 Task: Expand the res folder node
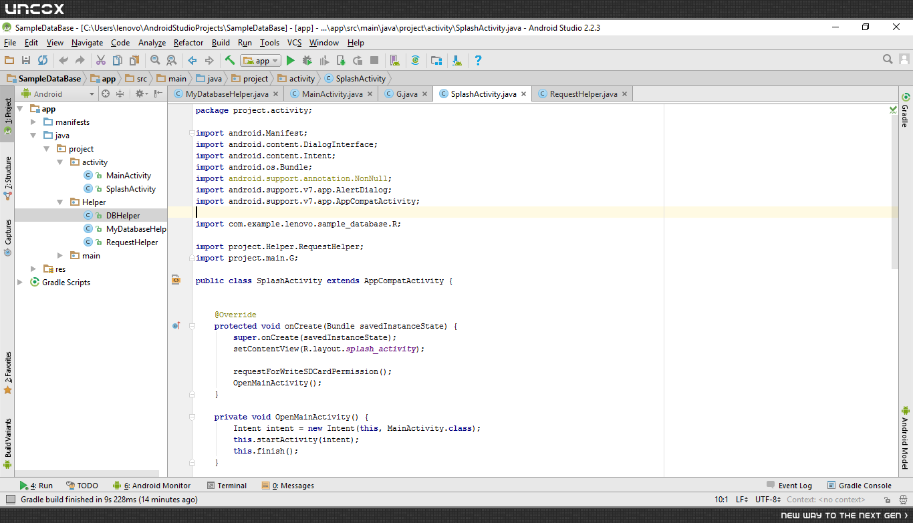pos(33,269)
